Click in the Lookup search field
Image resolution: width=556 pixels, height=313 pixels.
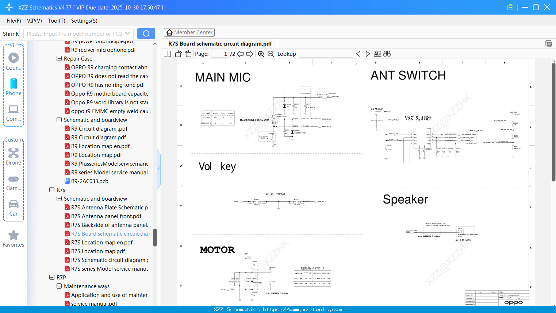click(326, 54)
